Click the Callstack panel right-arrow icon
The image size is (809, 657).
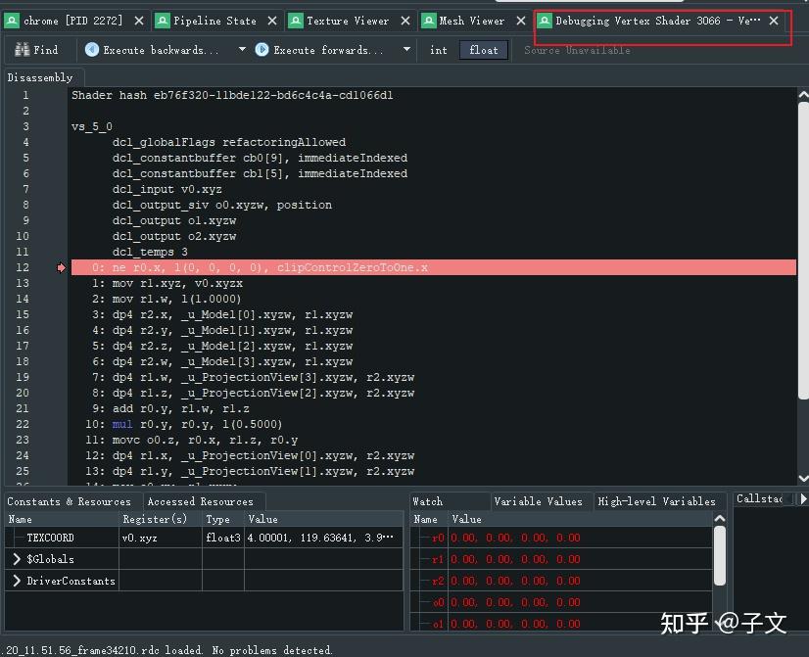[x=801, y=499]
